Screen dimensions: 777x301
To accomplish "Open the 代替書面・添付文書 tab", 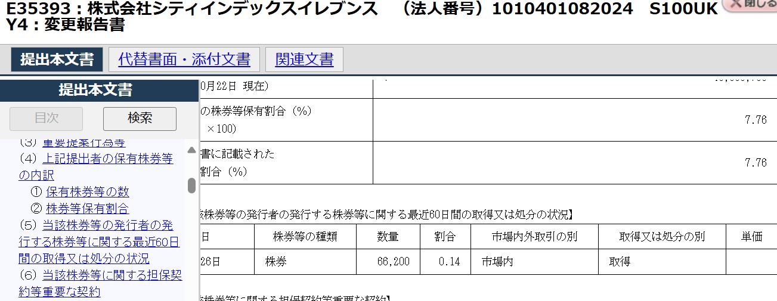I will (184, 59).
